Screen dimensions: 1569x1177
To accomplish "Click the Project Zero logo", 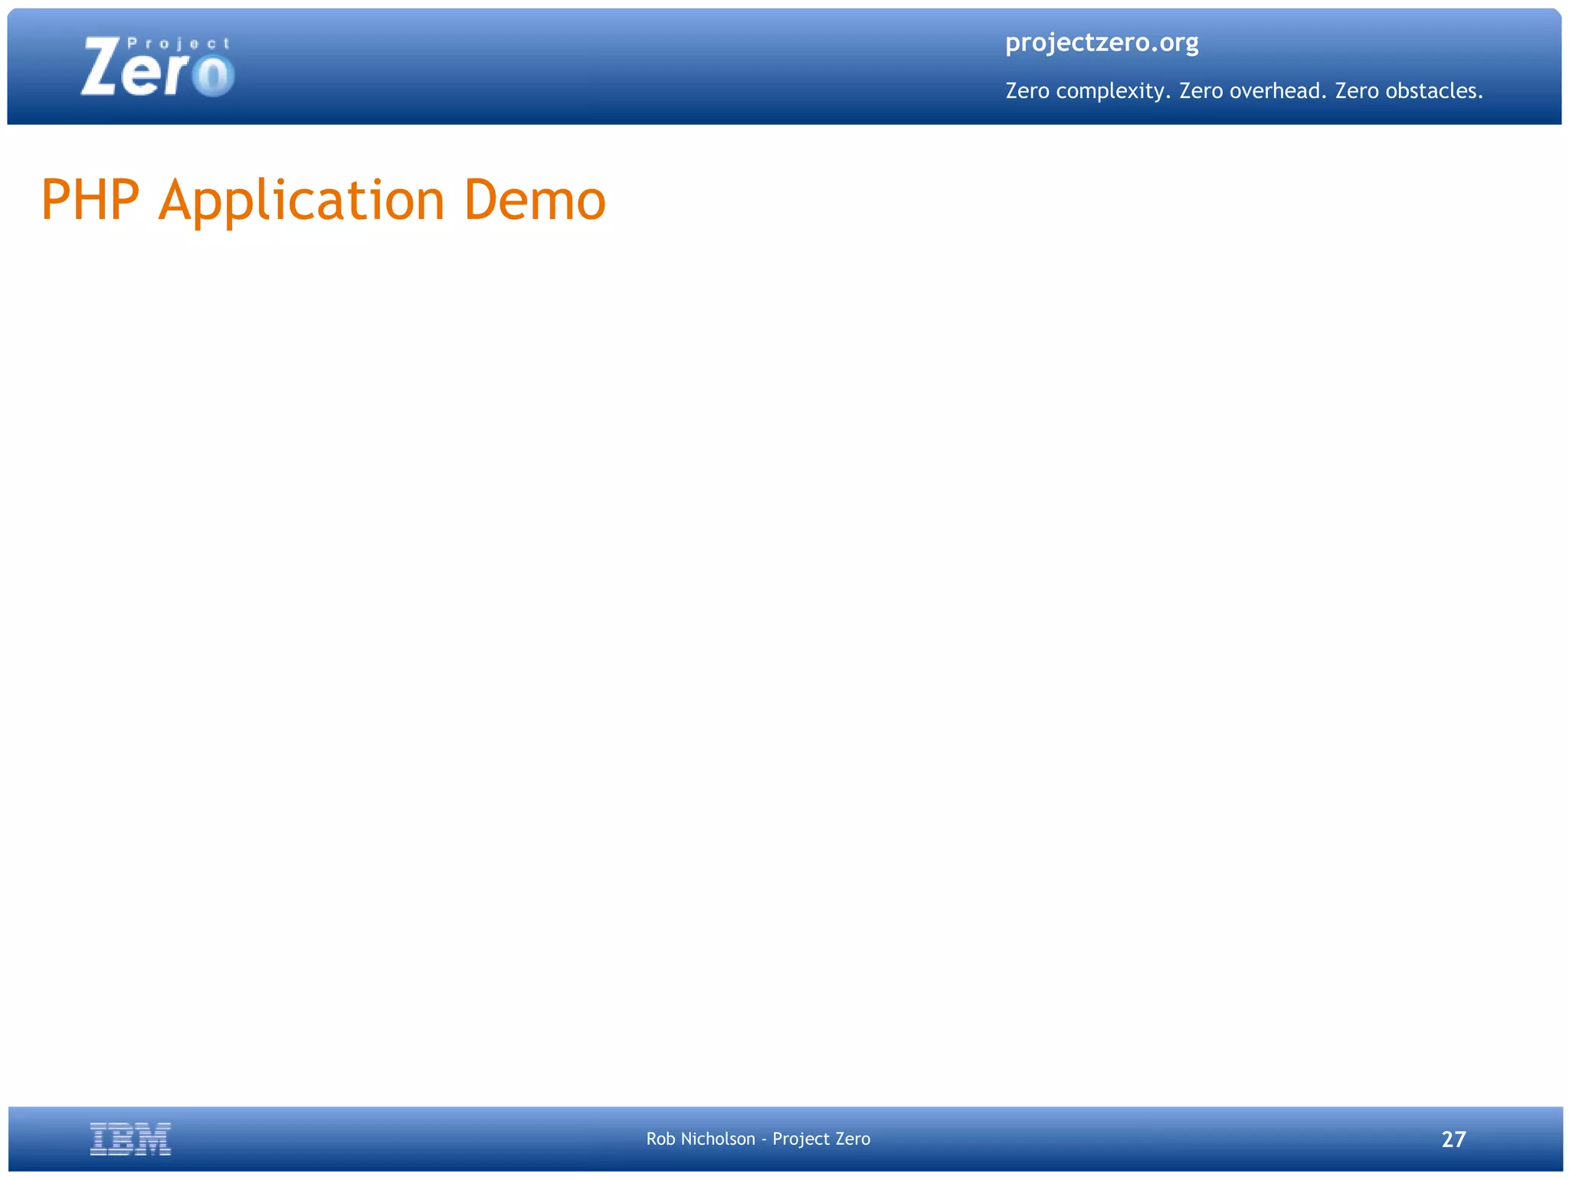I will pos(158,67).
